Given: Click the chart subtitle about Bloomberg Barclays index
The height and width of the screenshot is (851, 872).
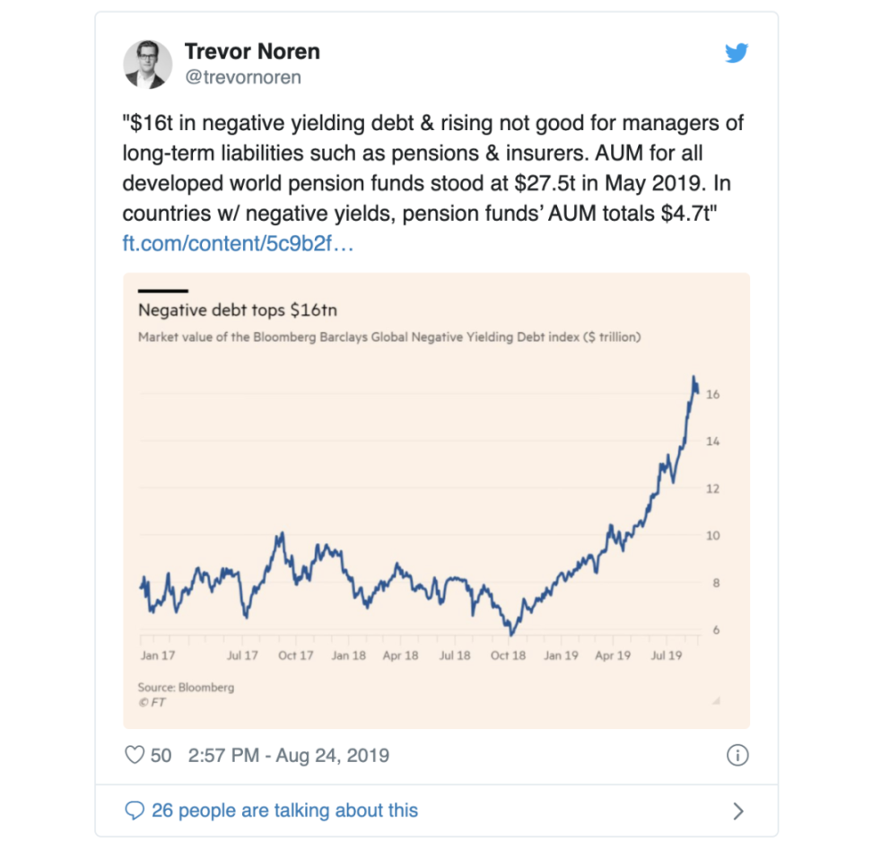Looking at the screenshot, I should (388, 338).
